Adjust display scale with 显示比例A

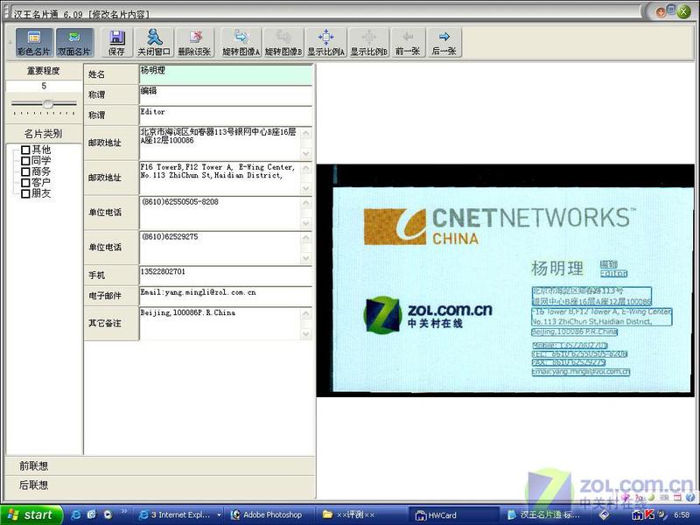coord(325,42)
